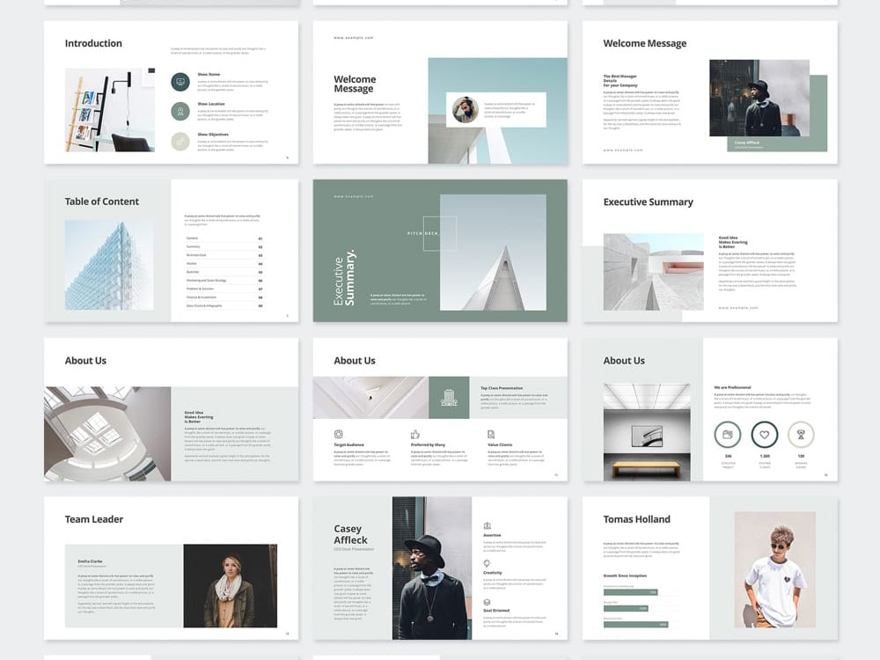Click the Assertive icon on Casey Affleck slide
Image resolution: width=880 pixels, height=660 pixels.
[x=488, y=526]
